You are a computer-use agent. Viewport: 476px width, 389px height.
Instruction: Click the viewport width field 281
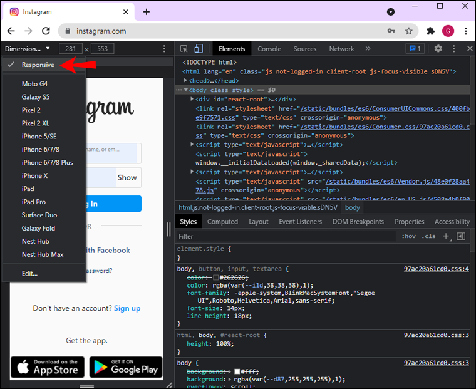tap(70, 49)
